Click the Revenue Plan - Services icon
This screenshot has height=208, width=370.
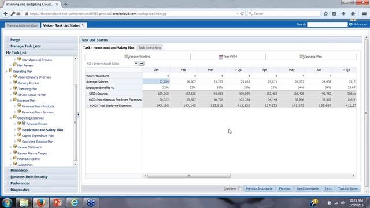19,111
